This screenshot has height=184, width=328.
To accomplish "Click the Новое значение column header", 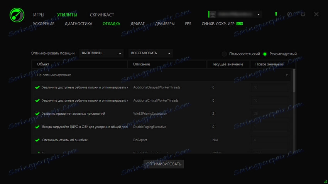I will click(273, 64).
